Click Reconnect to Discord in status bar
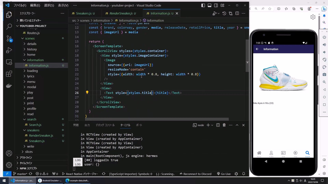Viewport: 328px width, 184px height. pyautogui.click(x=195, y=174)
